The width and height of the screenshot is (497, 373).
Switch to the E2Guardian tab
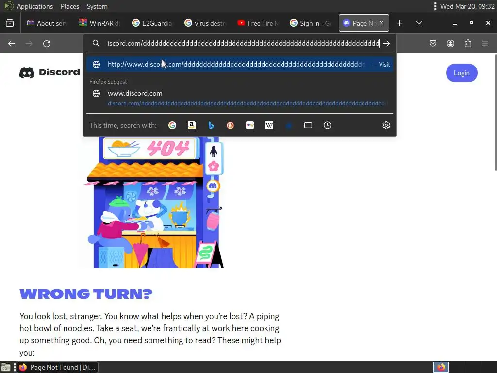pyautogui.click(x=152, y=23)
